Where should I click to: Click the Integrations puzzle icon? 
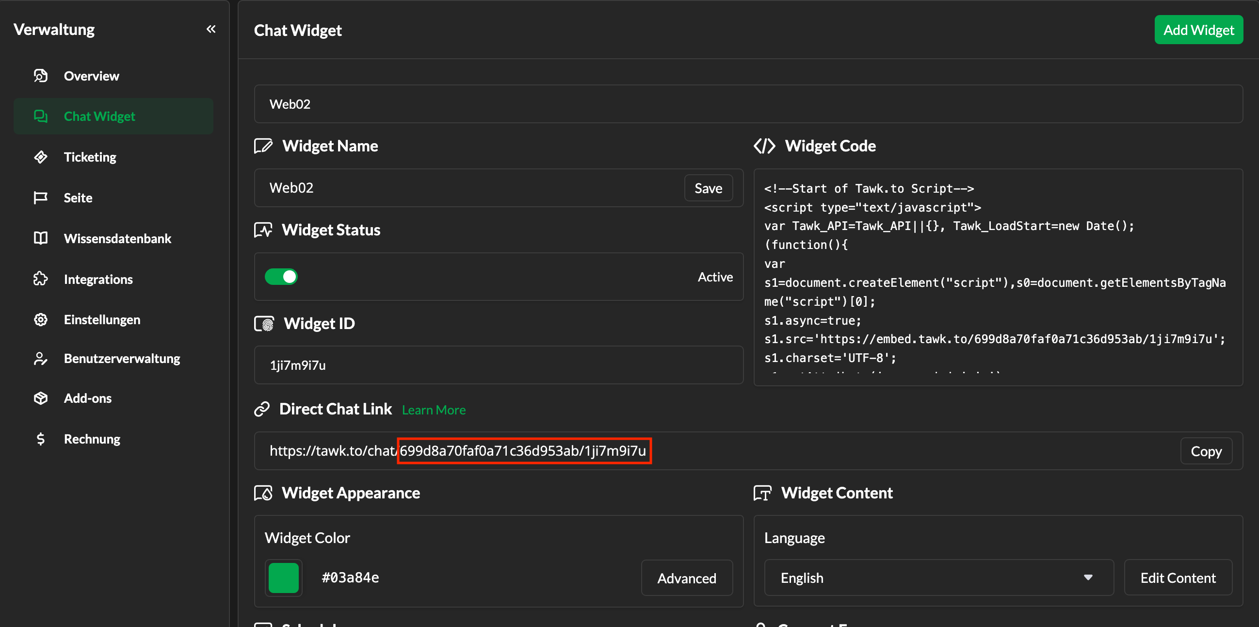[x=41, y=279]
